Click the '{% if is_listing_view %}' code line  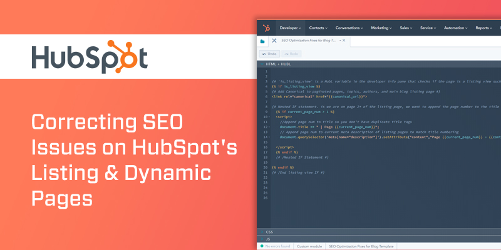coord(296,86)
